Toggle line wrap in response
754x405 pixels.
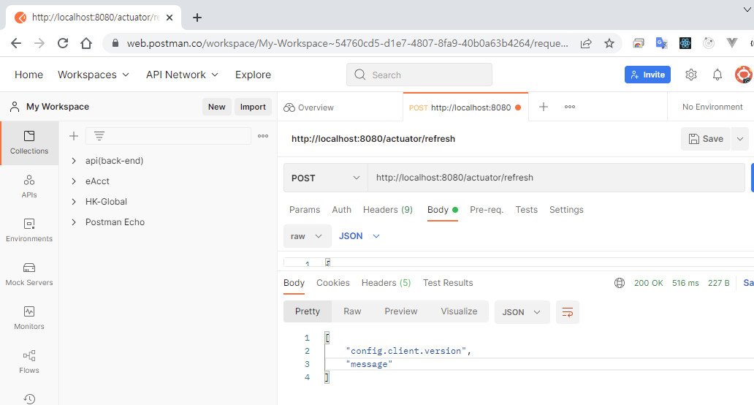[x=568, y=312]
